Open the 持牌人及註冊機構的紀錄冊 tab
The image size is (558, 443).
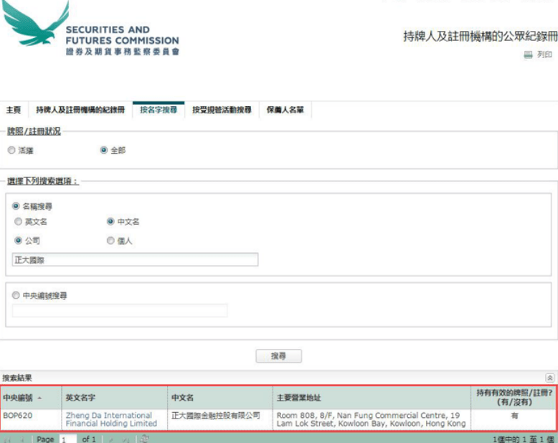pyautogui.click(x=80, y=110)
